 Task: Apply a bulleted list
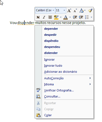pyautogui.click(x=87, y=17)
